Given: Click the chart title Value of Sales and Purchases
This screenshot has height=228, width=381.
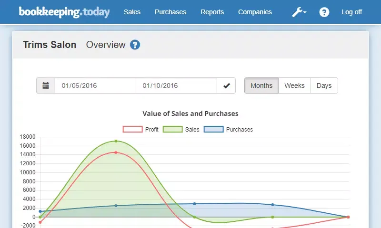Looking at the screenshot, I should 190,114.
